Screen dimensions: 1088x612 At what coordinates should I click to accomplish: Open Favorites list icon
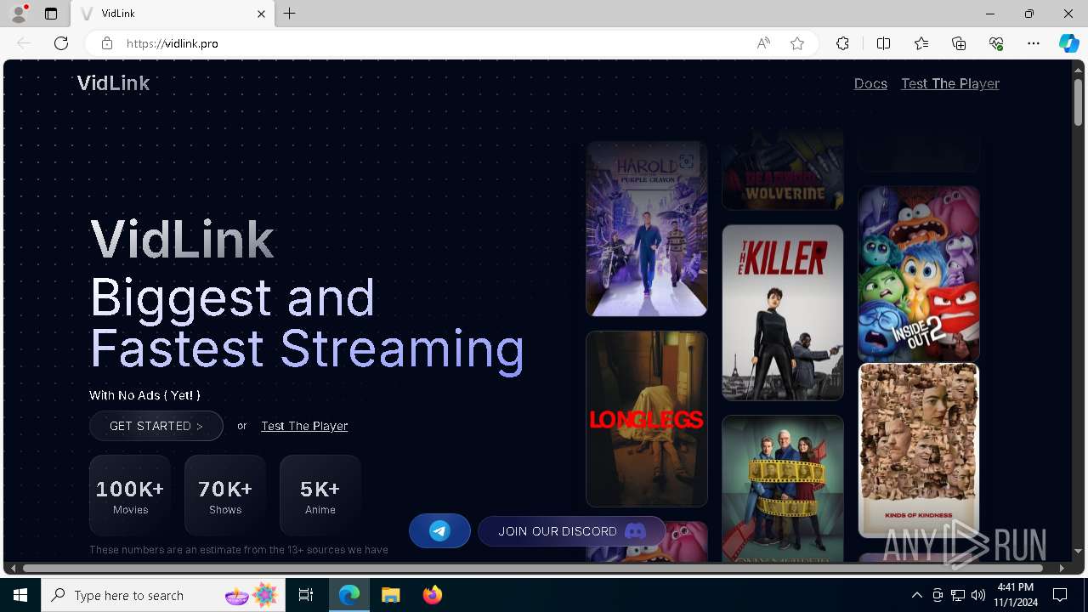click(x=921, y=43)
